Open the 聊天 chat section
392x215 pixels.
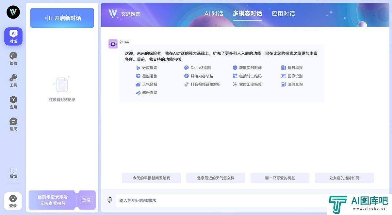point(13,124)
